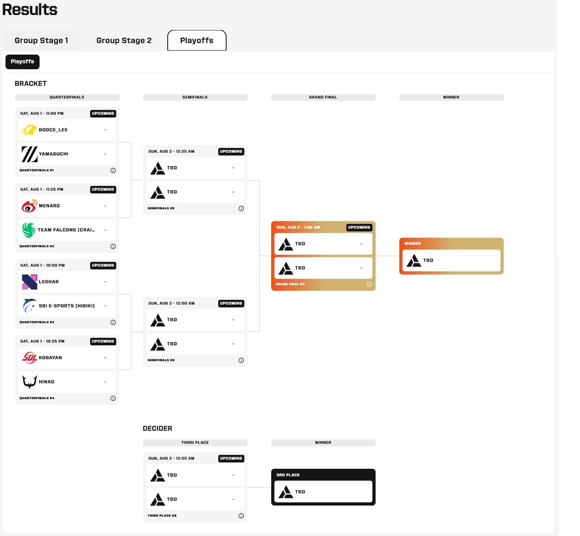Switch to Group Stage 1 tab
The height and width of the screenshot is (536, 580).
[41, 41]
